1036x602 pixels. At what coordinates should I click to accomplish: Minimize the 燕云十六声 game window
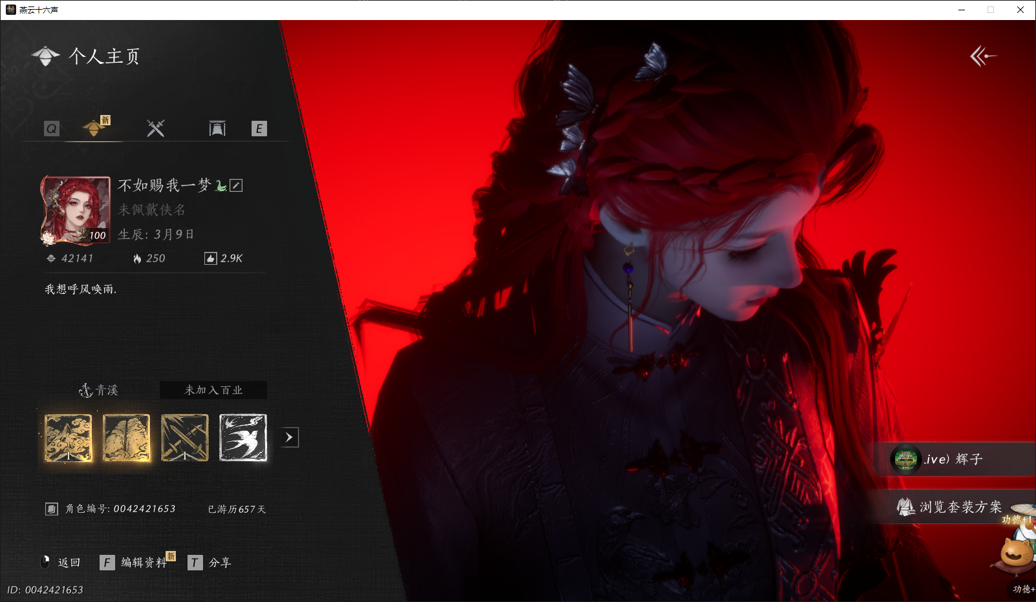(962, 10)
